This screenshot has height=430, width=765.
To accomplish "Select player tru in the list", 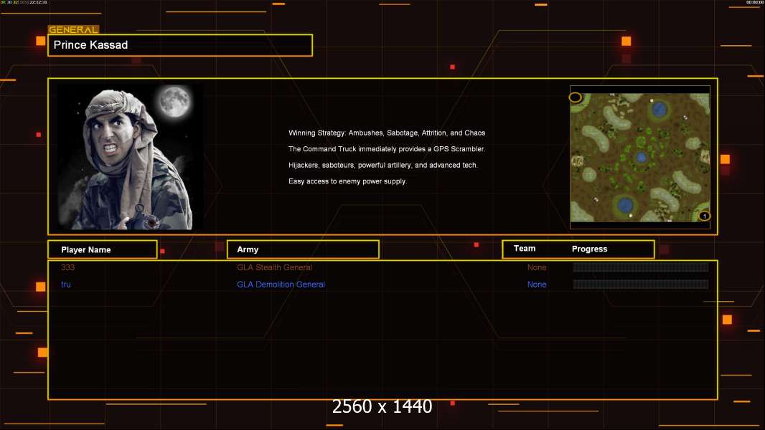I will (66, 285).
